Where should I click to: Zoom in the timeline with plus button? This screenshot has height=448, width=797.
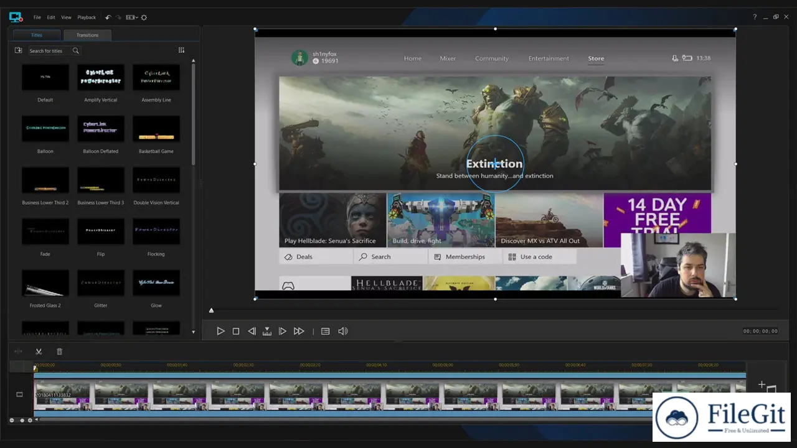(30, 421)
